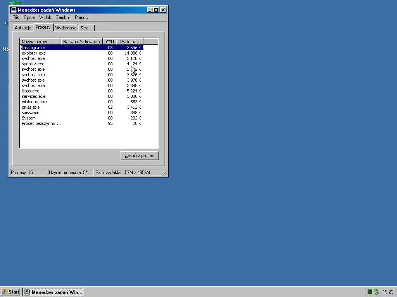Select the Proces bezczynno... row
The height and width of the screenshot is (297, 397).
tap(82, 123)
